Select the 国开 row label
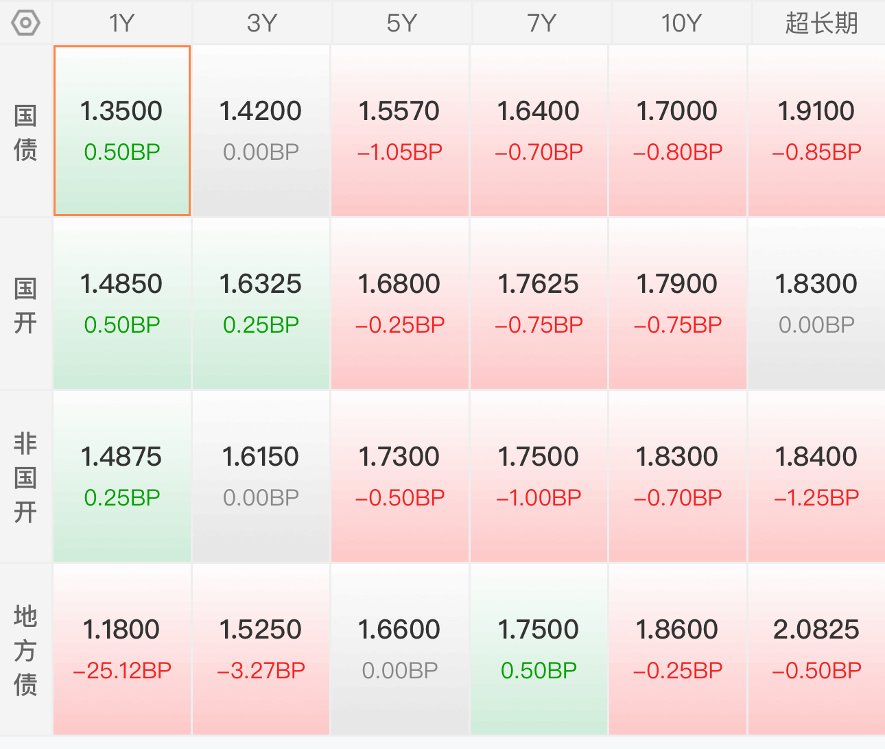Viewport: 885px width, 749px height. pyautogui.click(x=25, y=305)
